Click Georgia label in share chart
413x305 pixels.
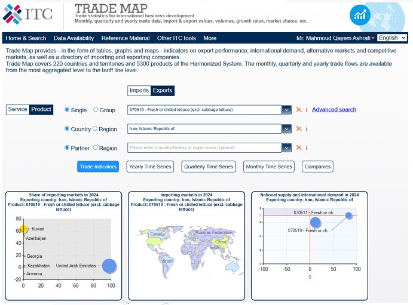34,256
